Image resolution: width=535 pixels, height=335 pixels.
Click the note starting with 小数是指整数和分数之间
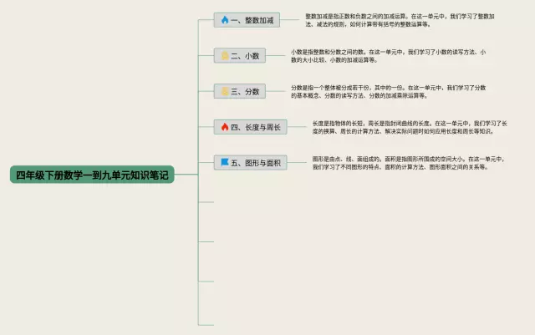tap(389, 56)
